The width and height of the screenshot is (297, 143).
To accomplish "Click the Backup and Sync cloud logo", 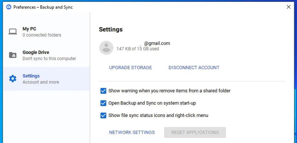I will tap(9, 7).
